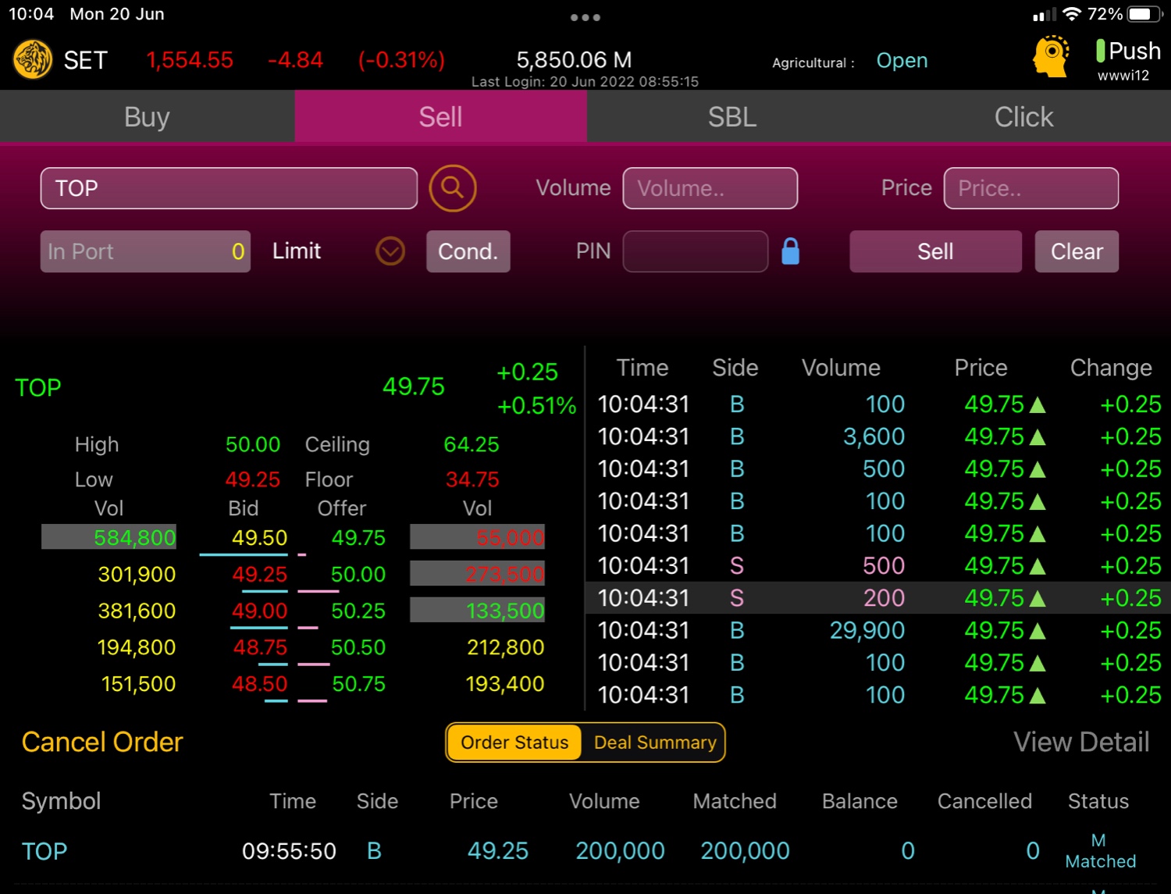Open View Detail for orders
The width and height of the screenshot is (1171, 894).
[1081, 742]
